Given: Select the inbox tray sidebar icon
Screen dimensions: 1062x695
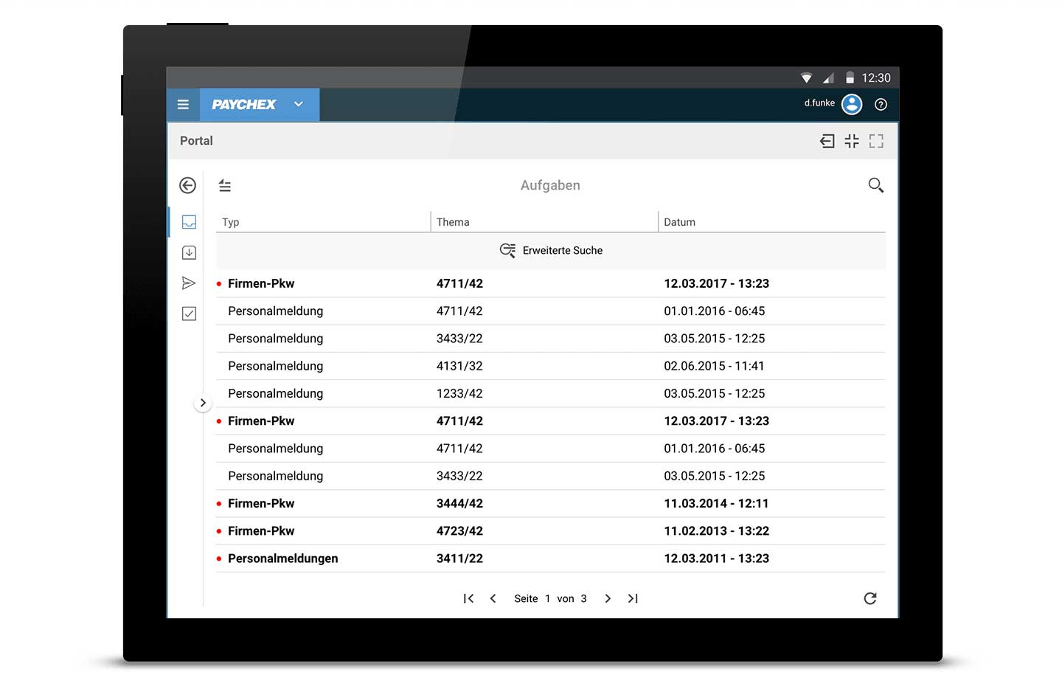Looking at the screenshot, I should [189, 222].
